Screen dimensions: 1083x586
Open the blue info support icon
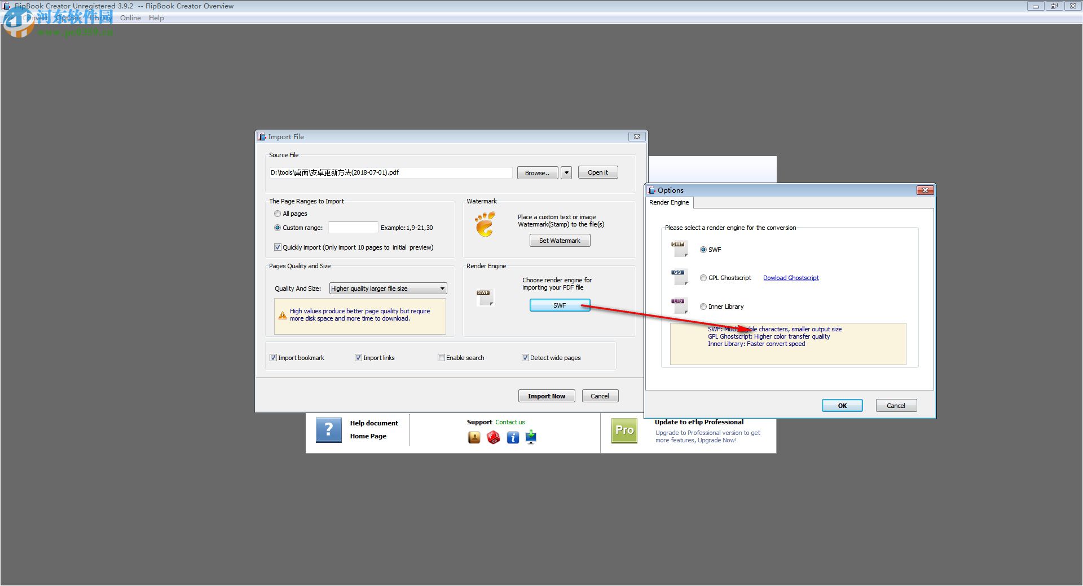(513, 437)
